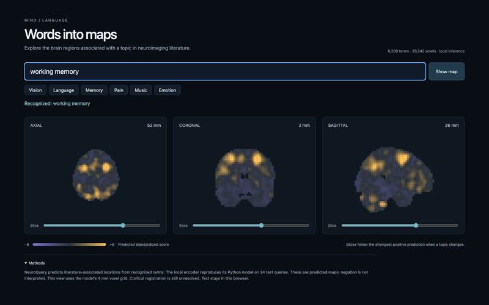
Task: Select the Music topic chip
Action: pos(141,90)
